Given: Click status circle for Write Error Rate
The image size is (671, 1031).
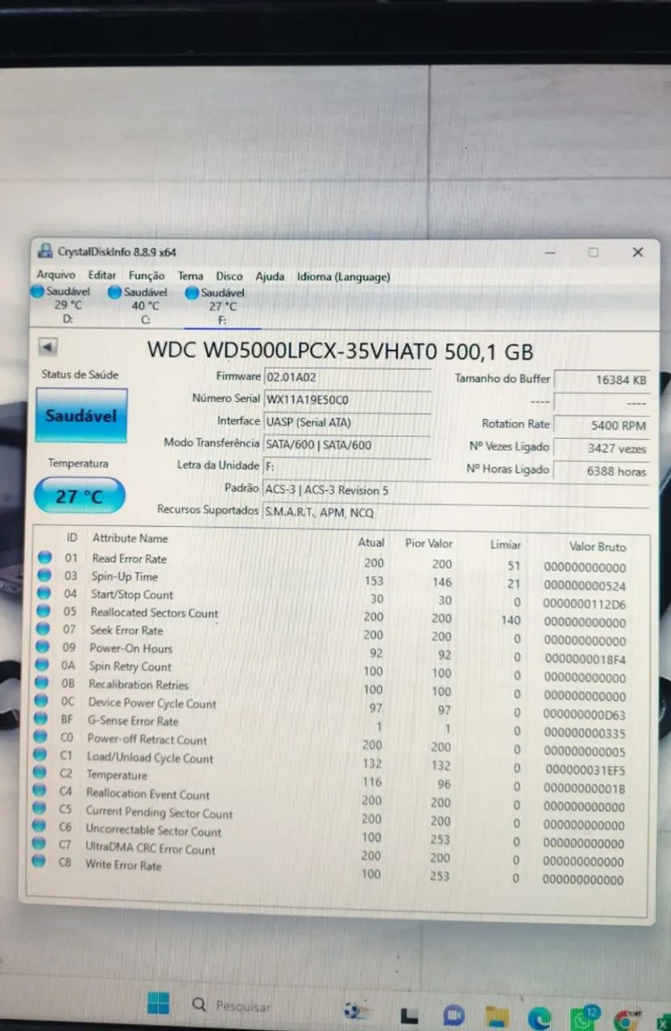Looking at the screenshot, I should click(x=39, y=861).
